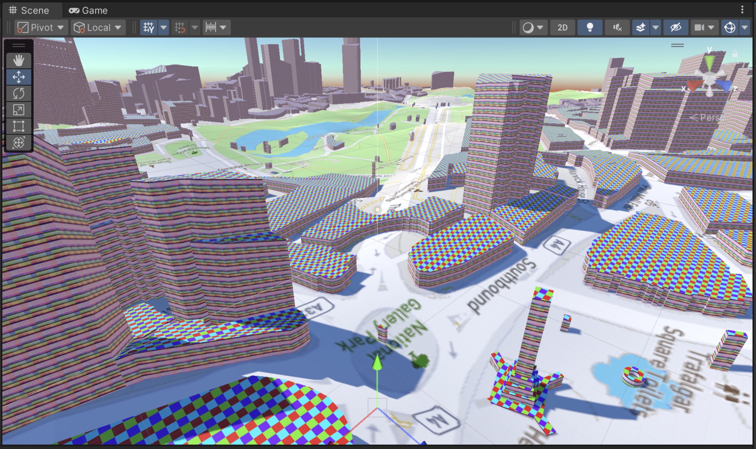
Task: Click the green Y arrow of move gizmo
Action: [x=377, y=363]
